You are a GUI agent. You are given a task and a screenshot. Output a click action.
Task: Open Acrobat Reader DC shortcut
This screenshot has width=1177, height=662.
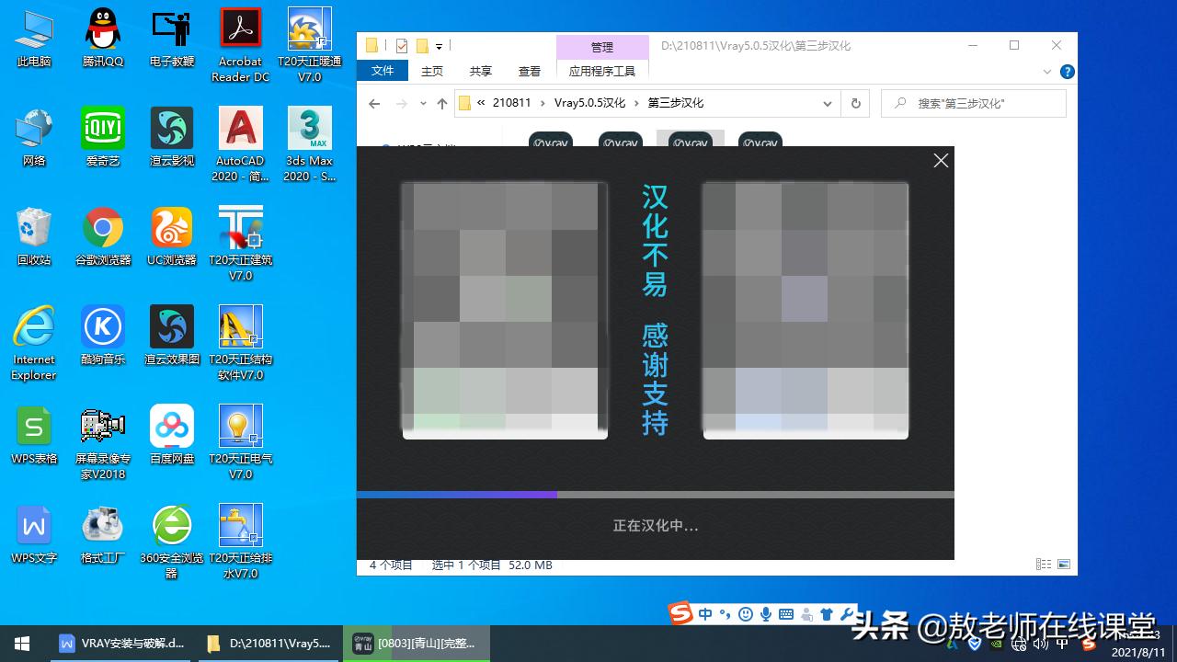(239, 28)
